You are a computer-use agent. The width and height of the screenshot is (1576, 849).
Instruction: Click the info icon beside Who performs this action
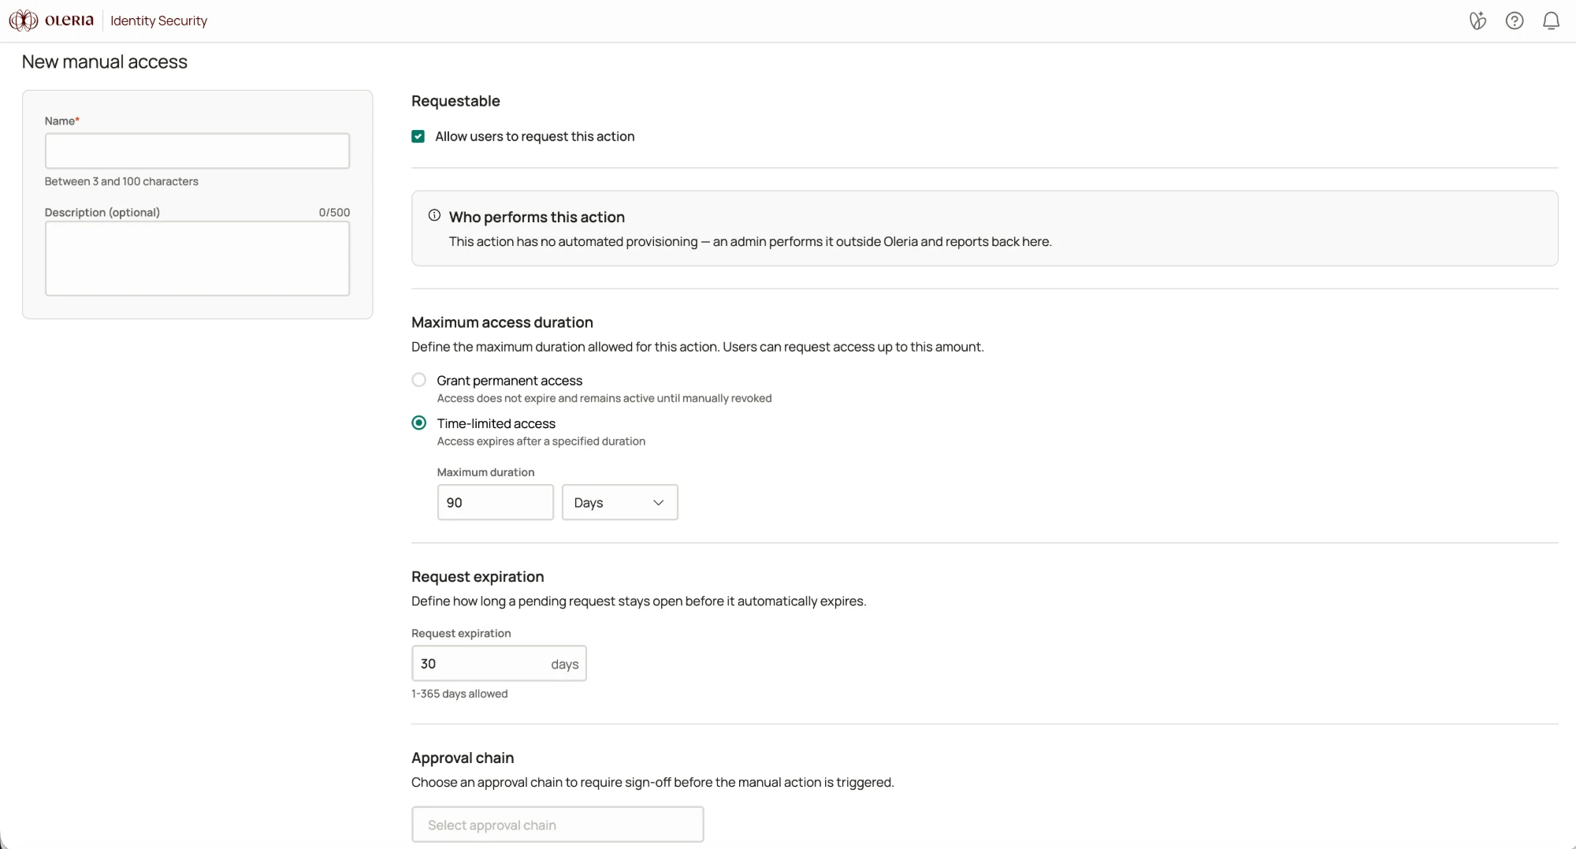click(x=434, y=215)
